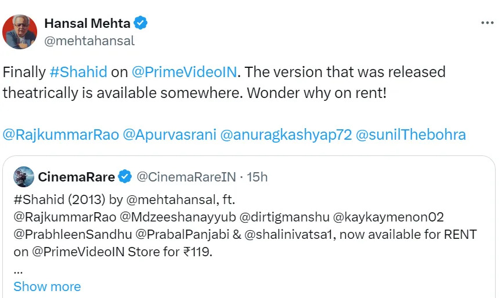
Task: Visit the @RajkummarRao profile mention
Action: (x=61, y=135)
